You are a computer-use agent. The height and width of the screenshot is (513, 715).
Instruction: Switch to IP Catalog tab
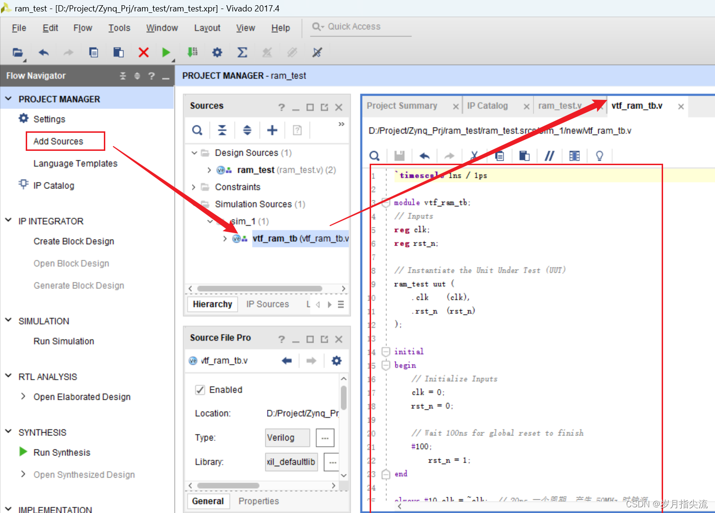[x=487, y=106]
